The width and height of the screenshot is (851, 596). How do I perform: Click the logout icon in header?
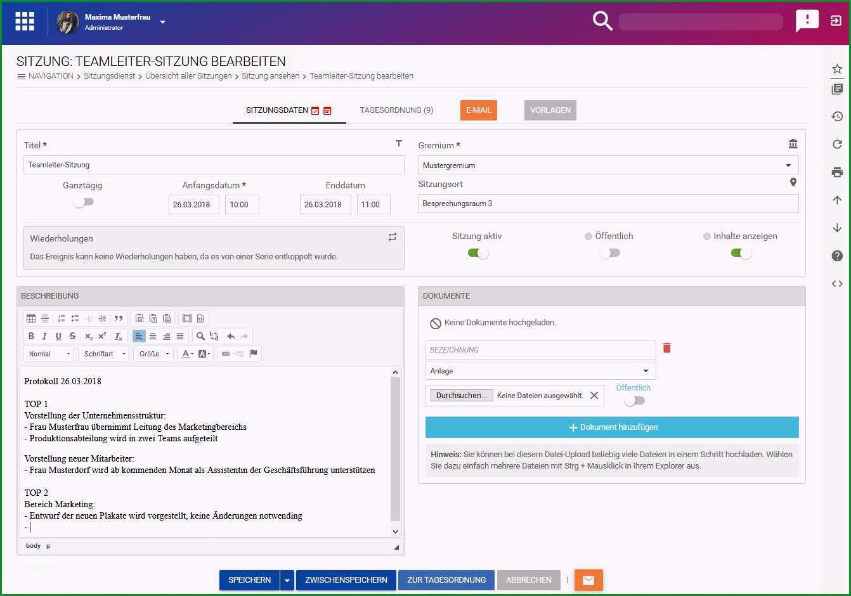pos(836,20)
